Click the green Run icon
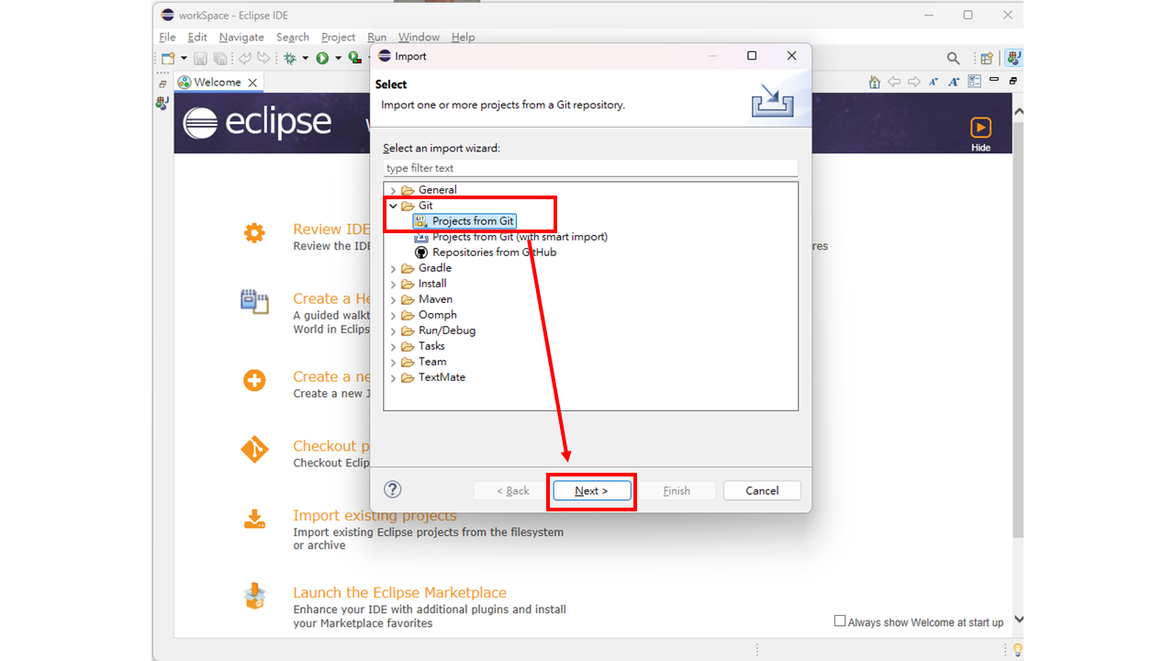This screenshot has width=1175, height=661. (322, 58)
